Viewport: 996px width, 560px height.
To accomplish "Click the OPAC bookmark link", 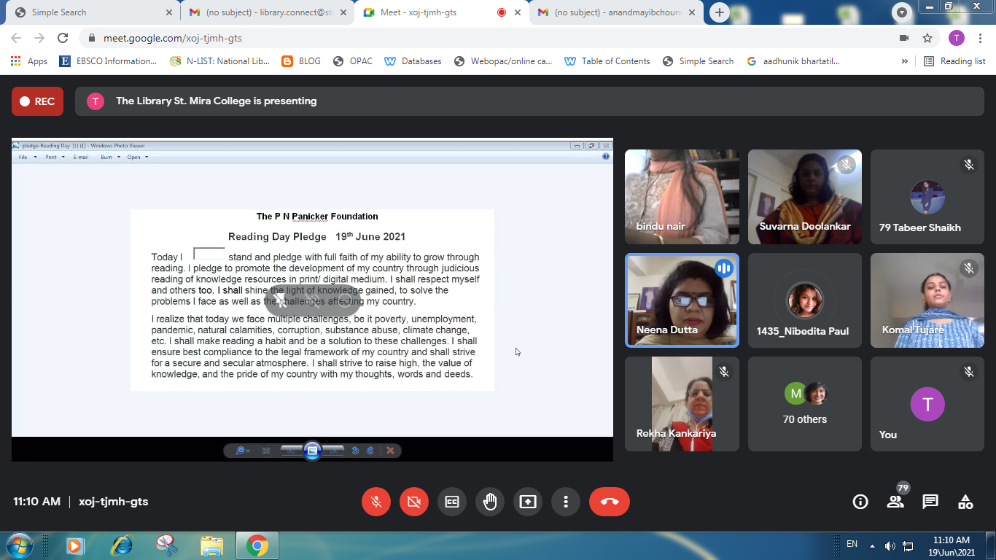I will (x=353, y=61).
